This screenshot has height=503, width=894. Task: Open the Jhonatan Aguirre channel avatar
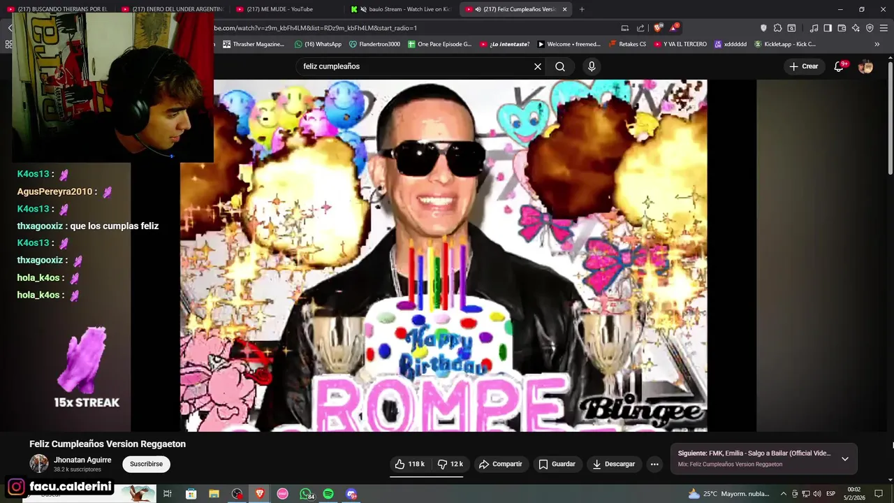tap(39, 464)
